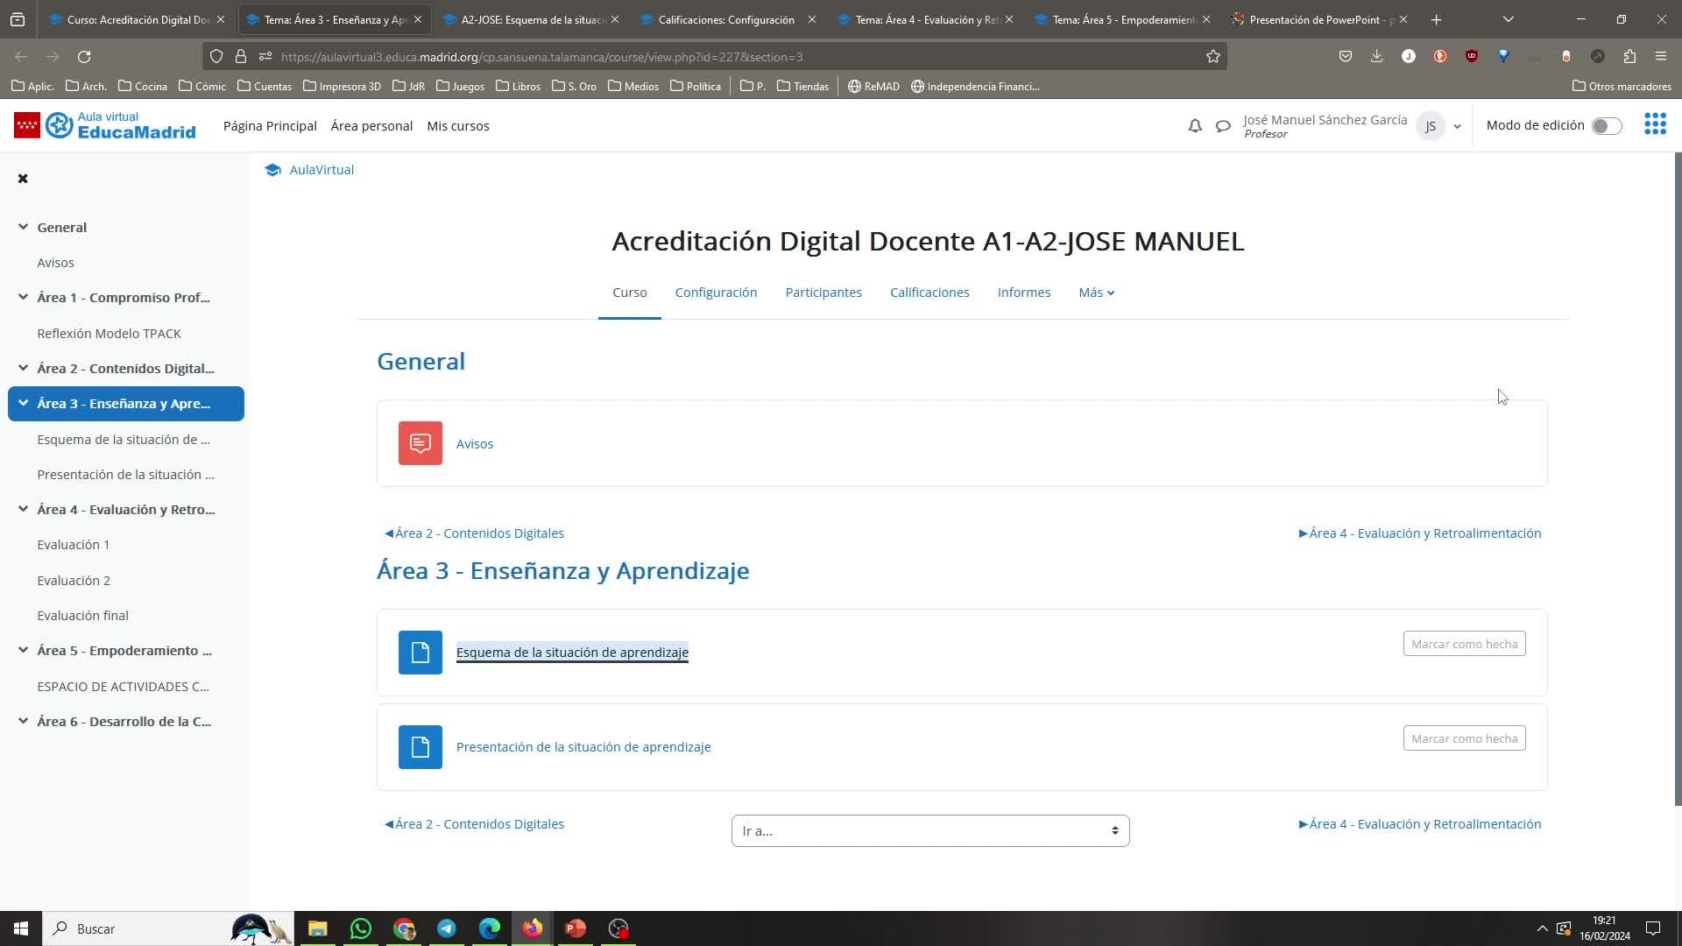The width and height of the screenshot is (1682, 946).
Task: Open PowerPoint from the Windows taskbar
Action: (575, 928)
